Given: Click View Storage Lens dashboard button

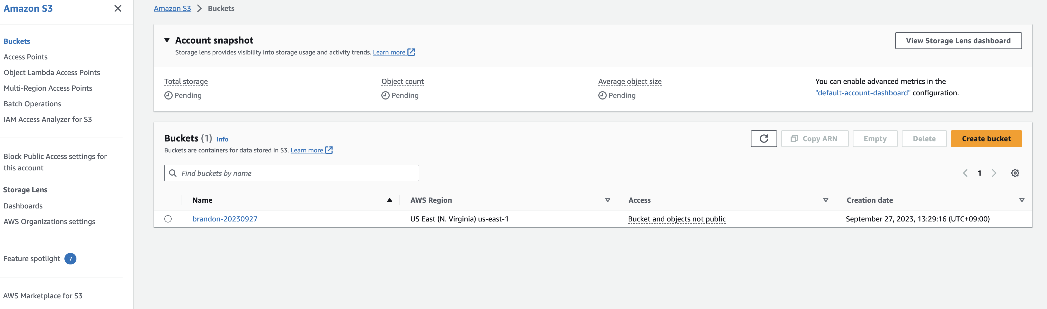Looking at the screenshot, I should tap(958, 41).
